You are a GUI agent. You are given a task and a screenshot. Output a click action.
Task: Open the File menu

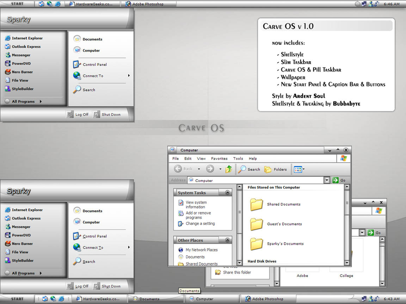pyautogui.click(x=176, y=159)
